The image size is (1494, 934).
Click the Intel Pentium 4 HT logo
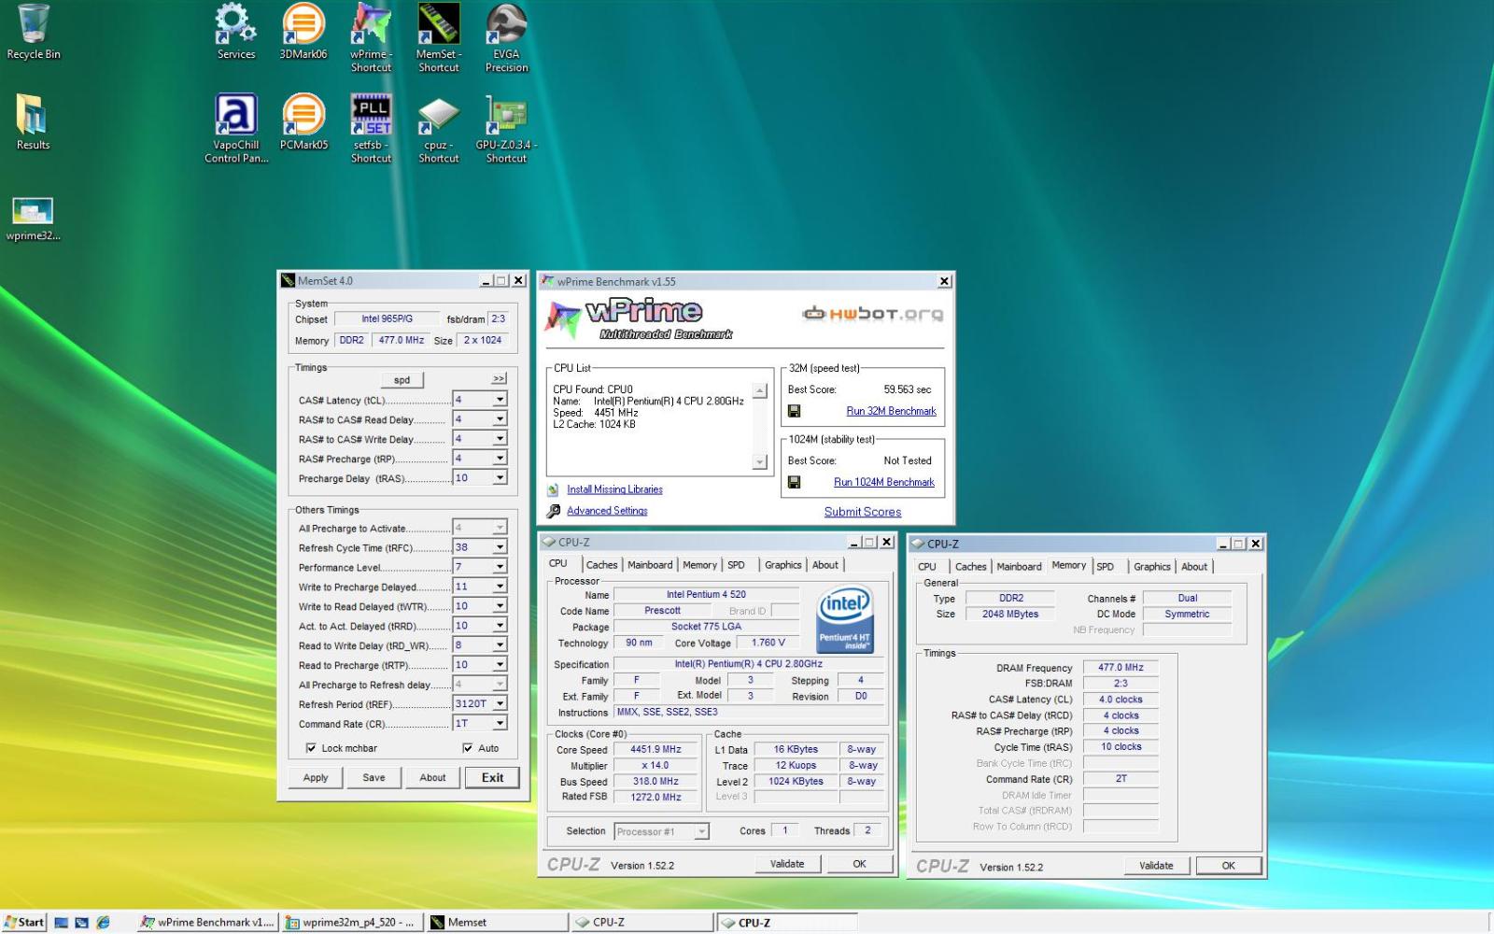pyautogui.click(x=844, y=619)
